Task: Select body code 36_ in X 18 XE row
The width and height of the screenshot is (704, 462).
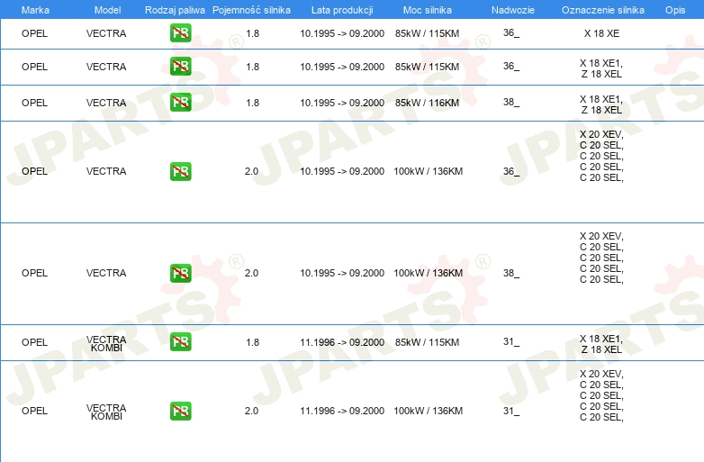Action: [511, 32]
